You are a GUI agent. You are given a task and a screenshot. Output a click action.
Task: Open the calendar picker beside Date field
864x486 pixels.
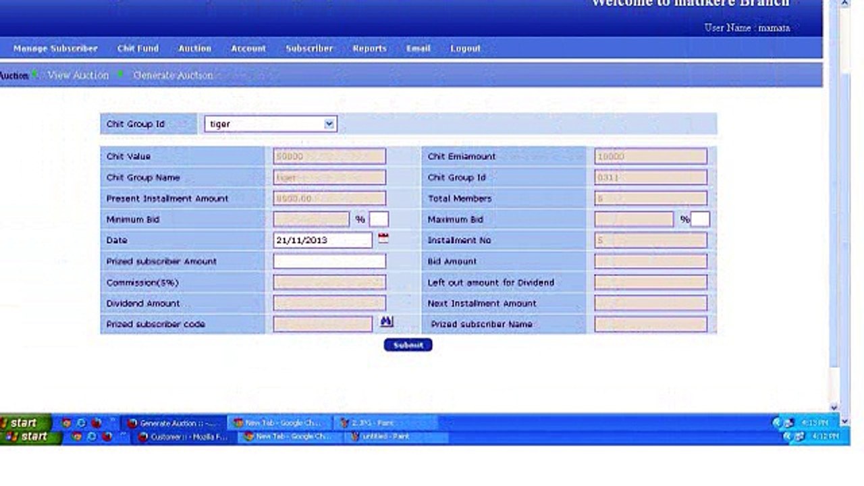point(383,238)
